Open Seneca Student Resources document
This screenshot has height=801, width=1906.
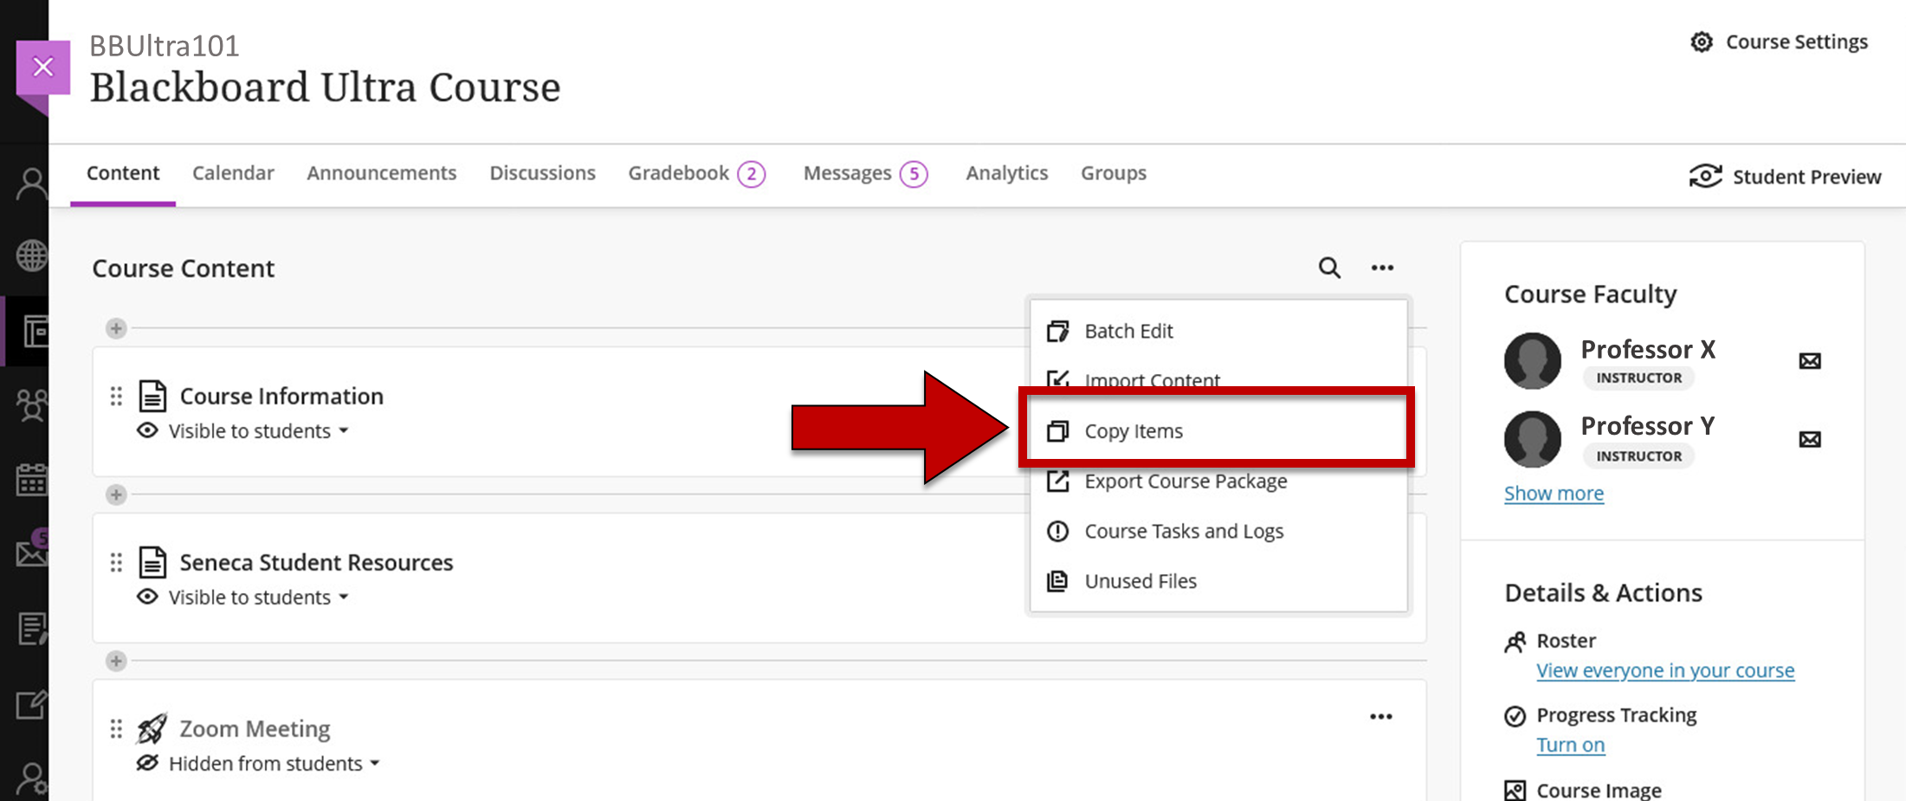[x=316, y=562]
